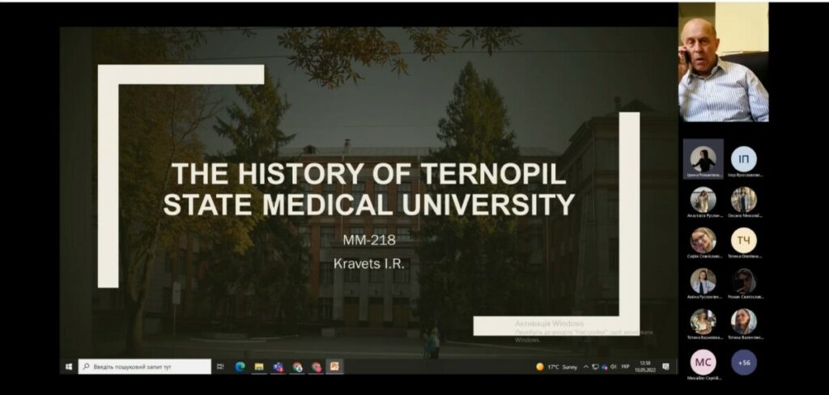Click the slide title about Ternopil University
Screen dimensions: 829x395
[368, 189]
